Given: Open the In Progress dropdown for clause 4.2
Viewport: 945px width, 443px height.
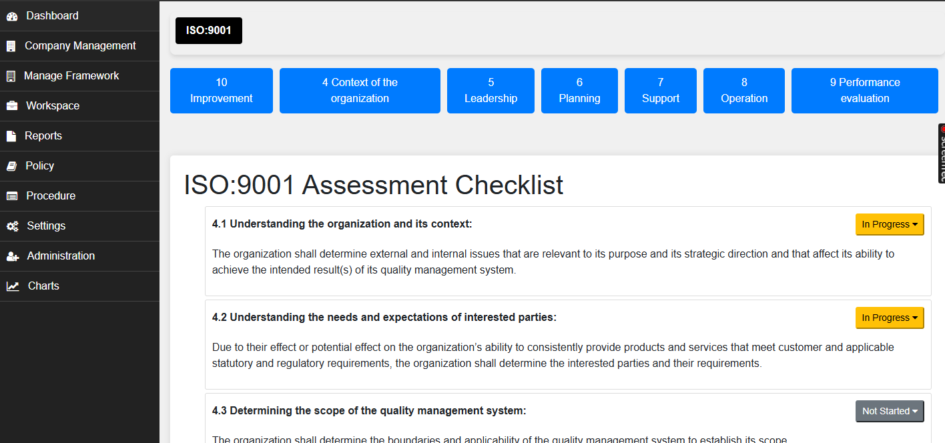Looking at the screenshot, I should [x=890, y=318].
